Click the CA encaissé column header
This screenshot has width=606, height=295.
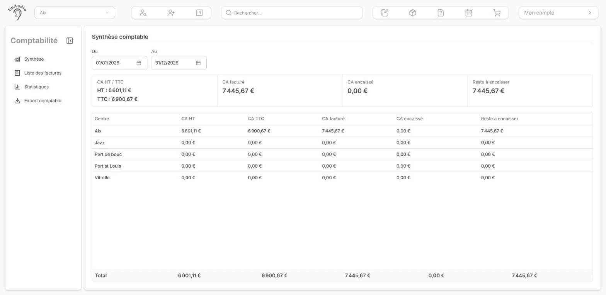(x=410, y=119)
